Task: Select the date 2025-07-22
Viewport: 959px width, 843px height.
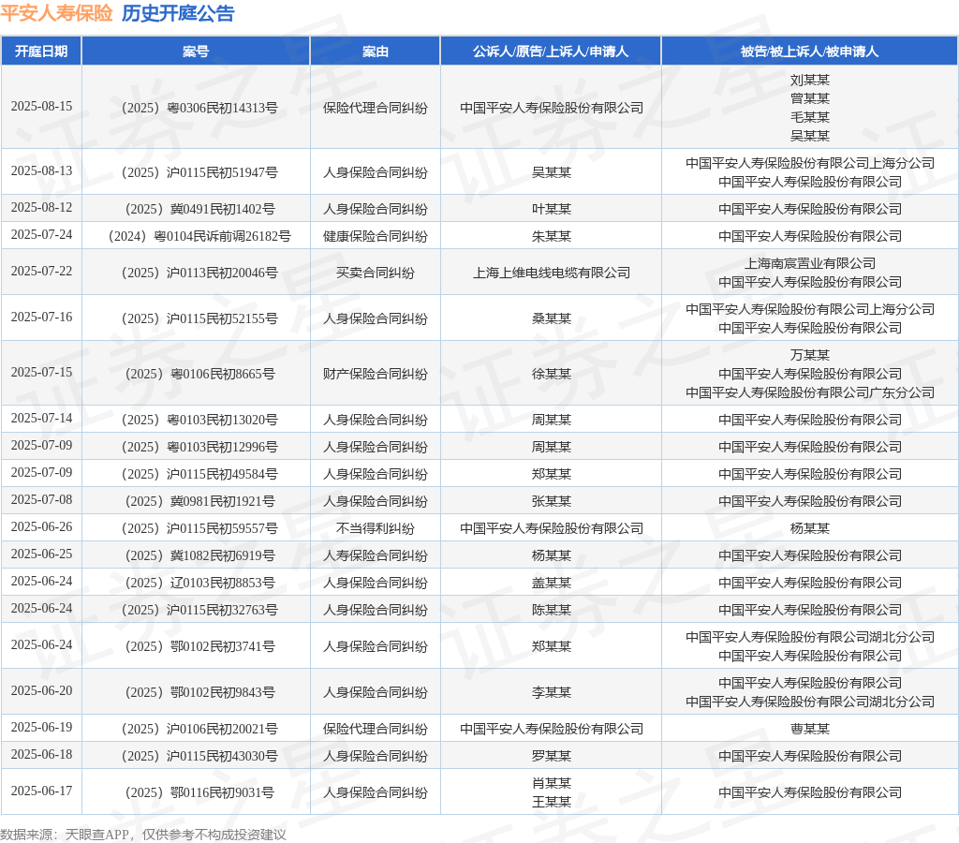Action: 41,272
